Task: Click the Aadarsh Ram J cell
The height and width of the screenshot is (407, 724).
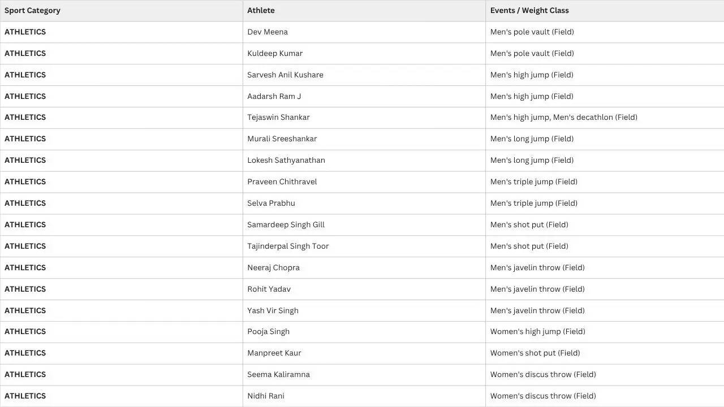Action: pos(364,97)
